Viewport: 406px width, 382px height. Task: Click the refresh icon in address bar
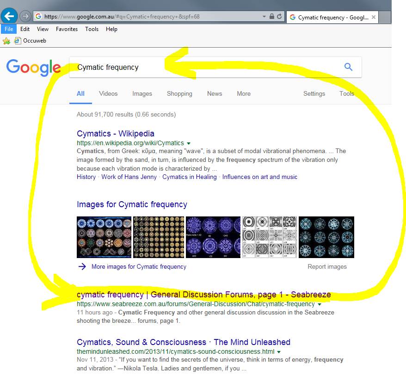coord(279,16)
